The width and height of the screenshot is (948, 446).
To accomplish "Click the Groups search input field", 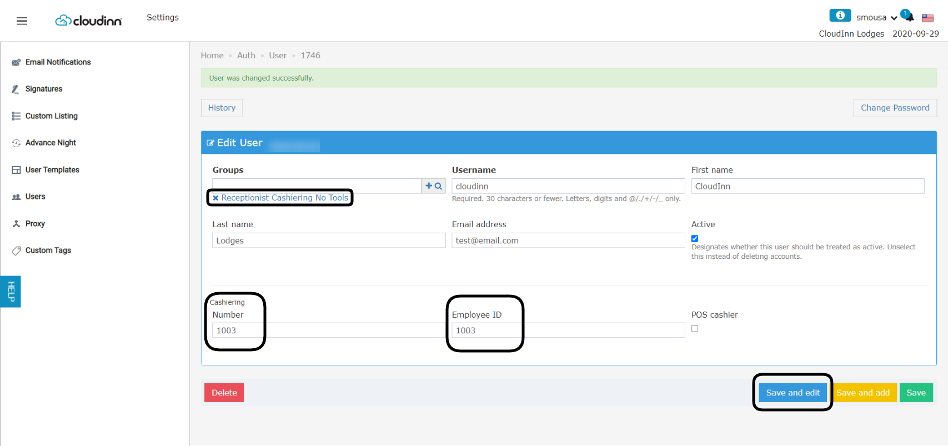I will (x=317, y=186).
